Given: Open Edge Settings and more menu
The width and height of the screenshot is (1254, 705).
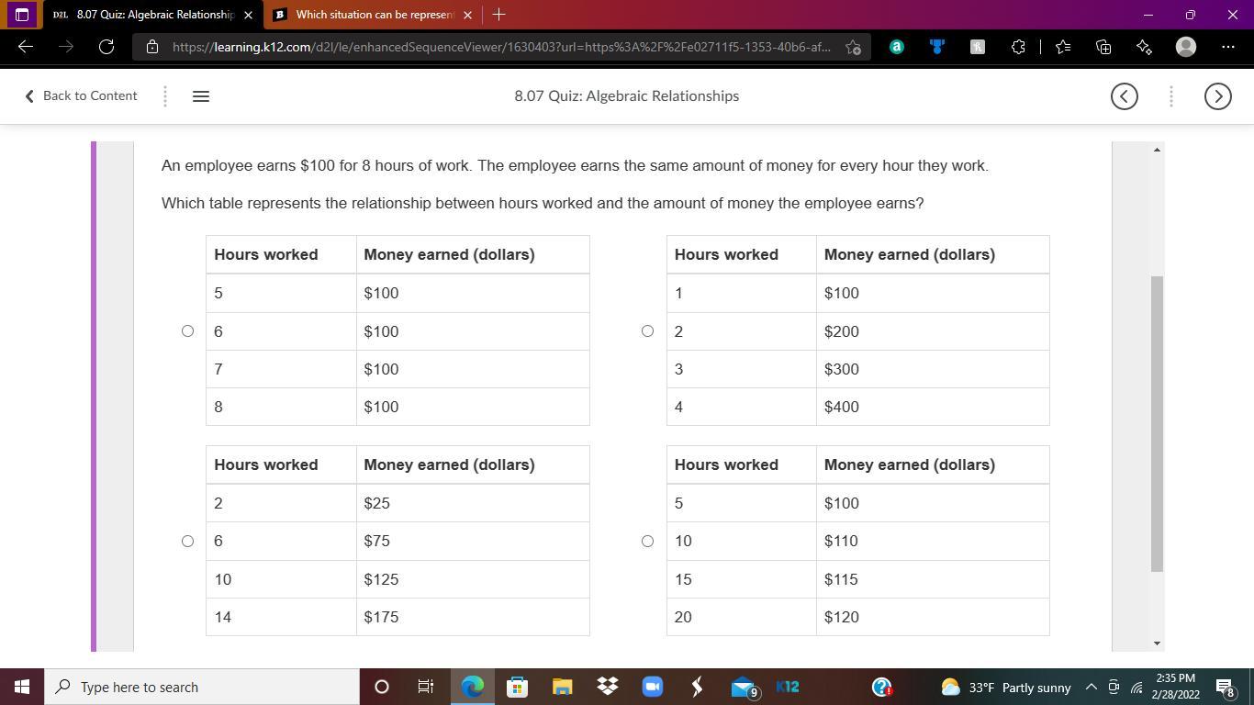Looking at the screenshot, I should pyautogui.click(x=1228, y=47).
